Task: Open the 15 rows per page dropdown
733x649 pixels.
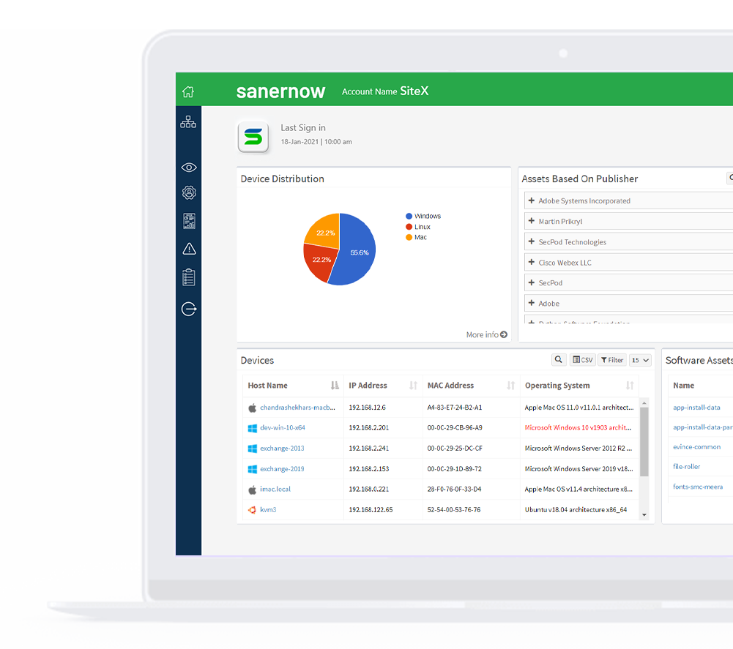Action: (x=640, y=360)
